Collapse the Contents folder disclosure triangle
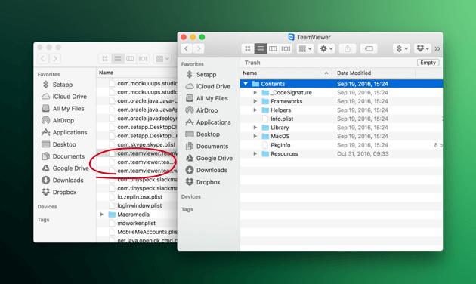The width and height of the screenshot is (476, 284). coord(246,84)
